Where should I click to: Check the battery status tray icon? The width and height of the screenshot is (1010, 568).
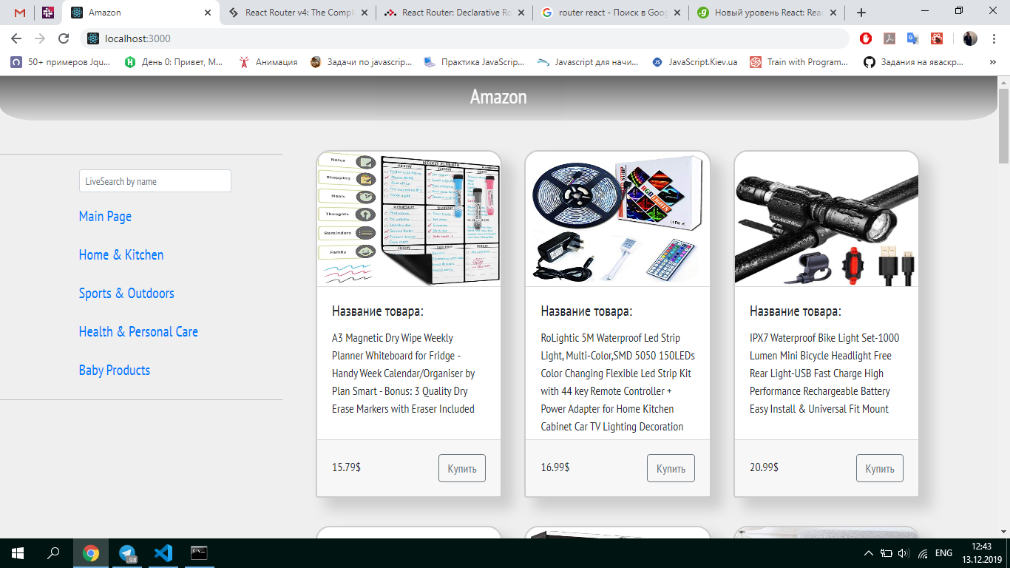click(x=887, y=553)
